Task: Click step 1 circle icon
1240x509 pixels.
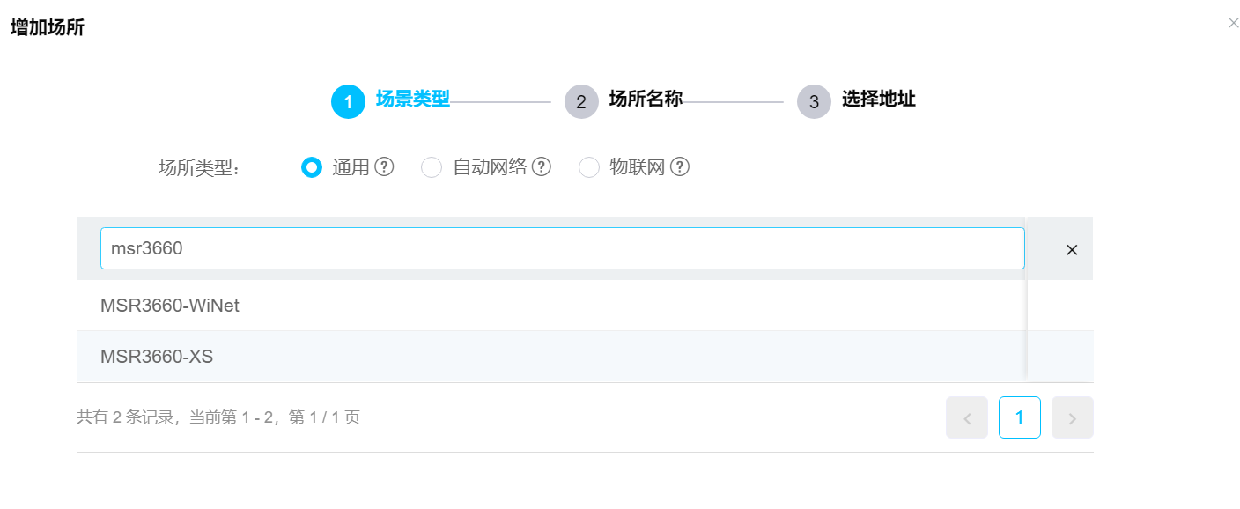Action: [x=348, y=102]
